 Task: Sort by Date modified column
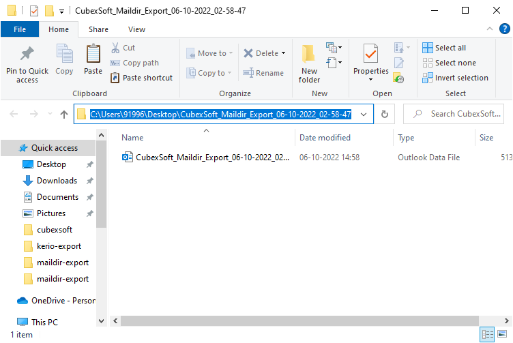click(325, 138)
